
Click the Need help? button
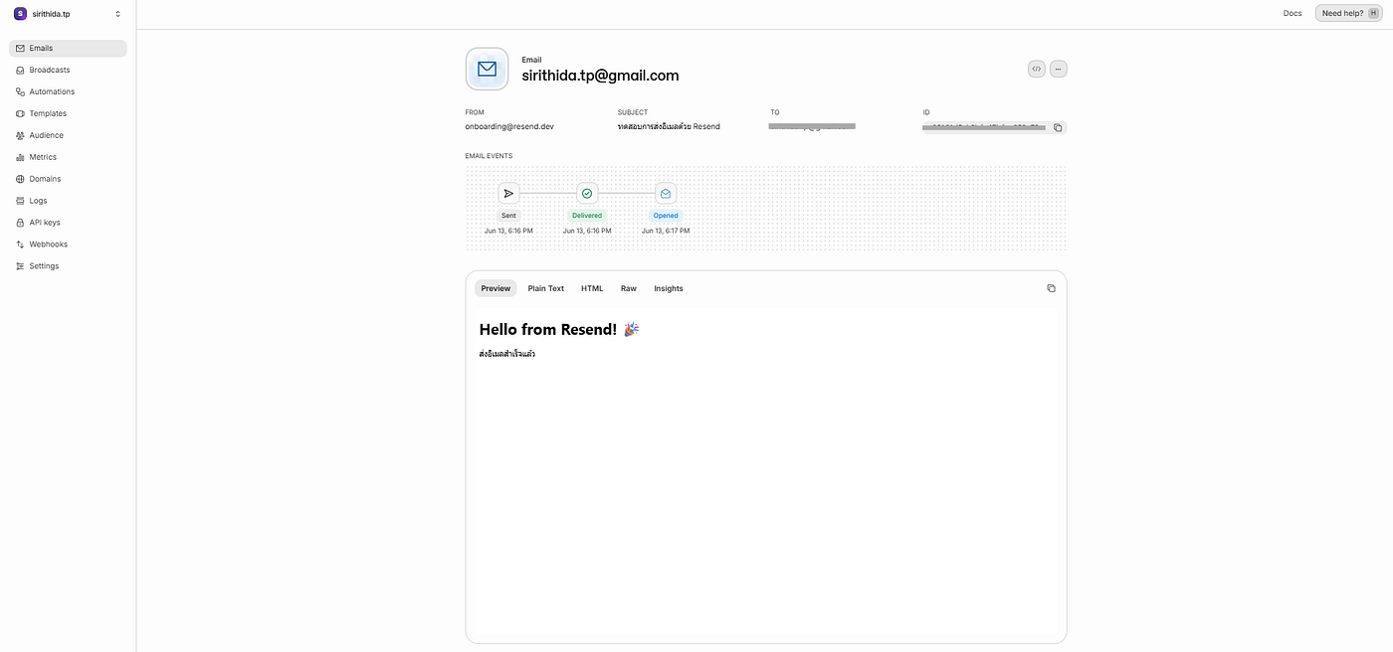coord(1348,13)
